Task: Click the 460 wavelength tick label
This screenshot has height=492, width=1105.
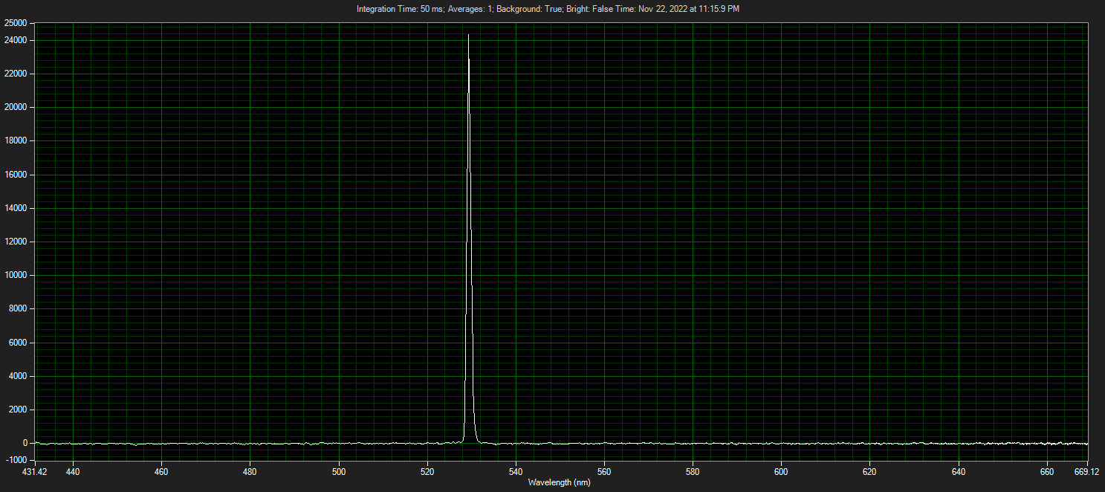Action: (x=162, y=471)
